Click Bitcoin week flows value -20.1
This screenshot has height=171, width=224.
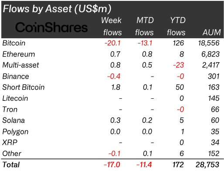point(112,43)
